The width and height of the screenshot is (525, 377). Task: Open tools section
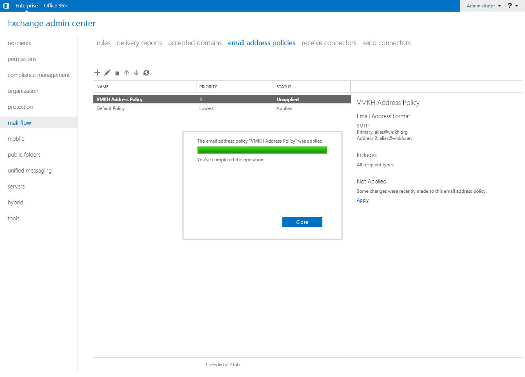coord(14,218)
